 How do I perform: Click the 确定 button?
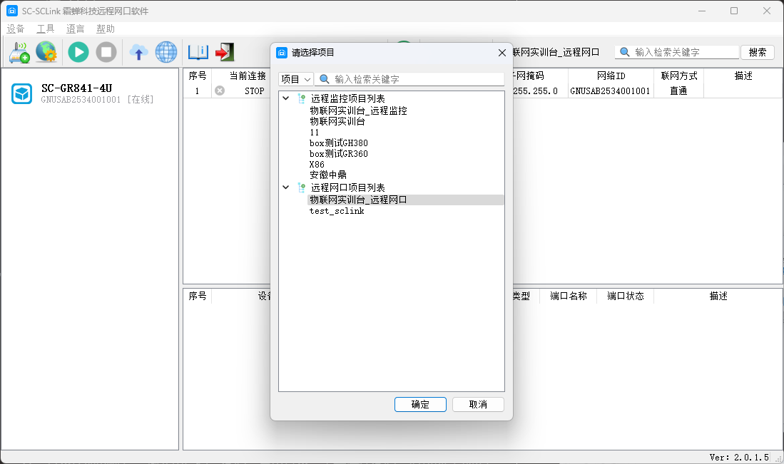click(420, 405)
